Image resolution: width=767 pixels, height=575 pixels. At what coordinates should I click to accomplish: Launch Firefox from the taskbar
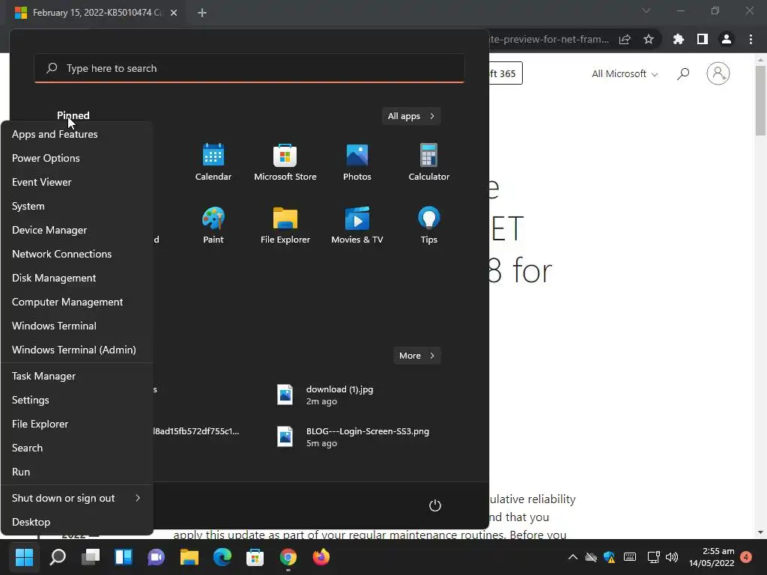(x=321, y=557)
